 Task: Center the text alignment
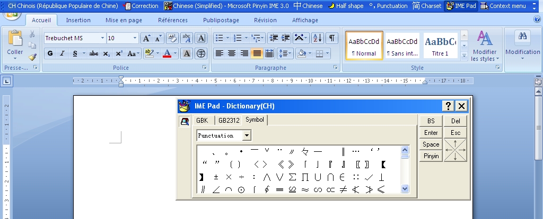232,53
